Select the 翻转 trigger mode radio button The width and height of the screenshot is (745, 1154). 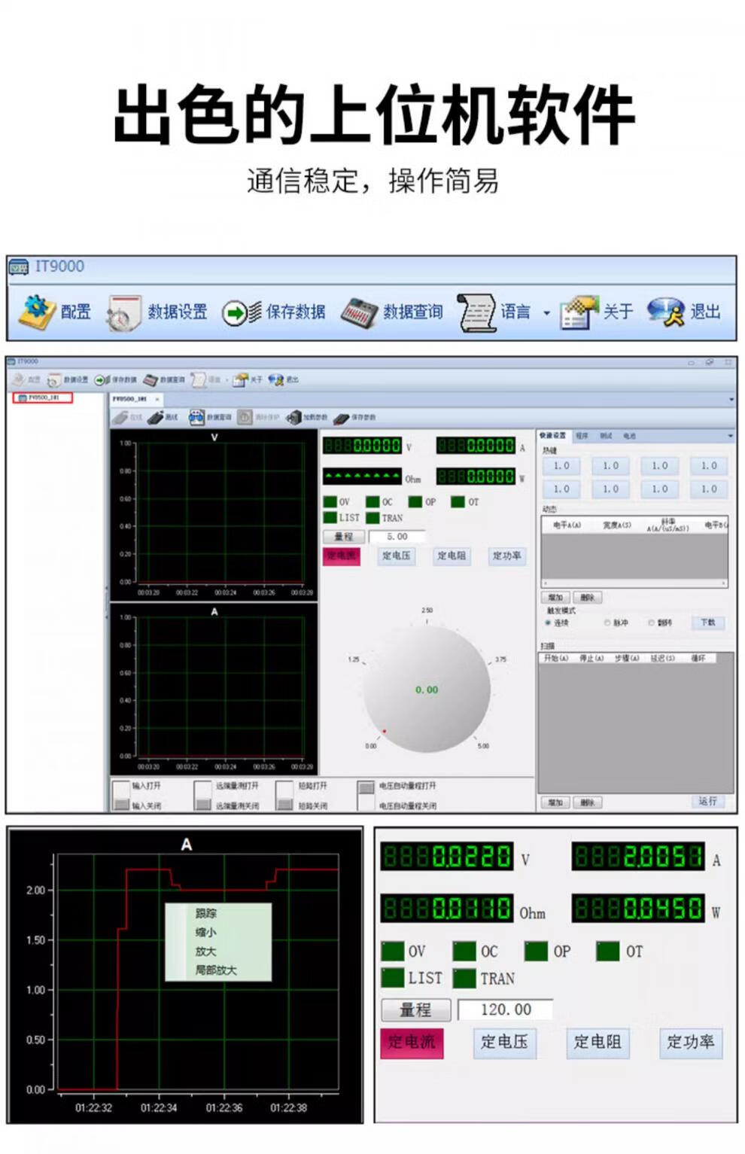click(652, 623)
